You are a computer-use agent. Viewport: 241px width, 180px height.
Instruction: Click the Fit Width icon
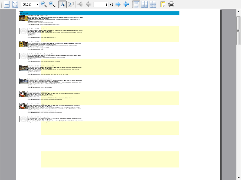tap(7, 4)
